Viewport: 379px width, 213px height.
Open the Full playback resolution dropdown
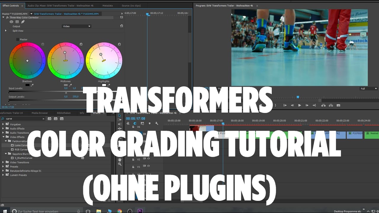coord(369,89)
